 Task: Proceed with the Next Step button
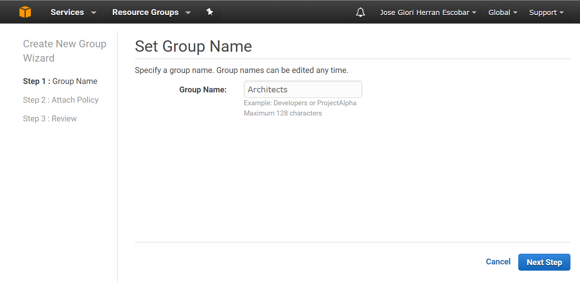[544, 262]
